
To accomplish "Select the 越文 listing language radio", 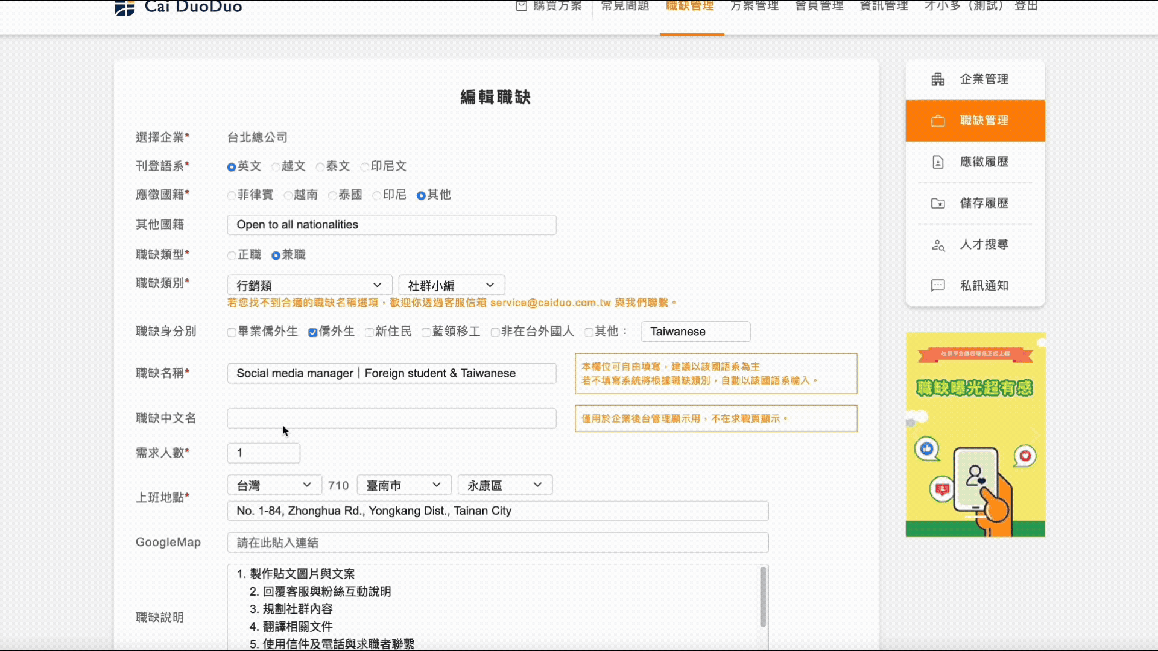I will click(x=276, y=167).
